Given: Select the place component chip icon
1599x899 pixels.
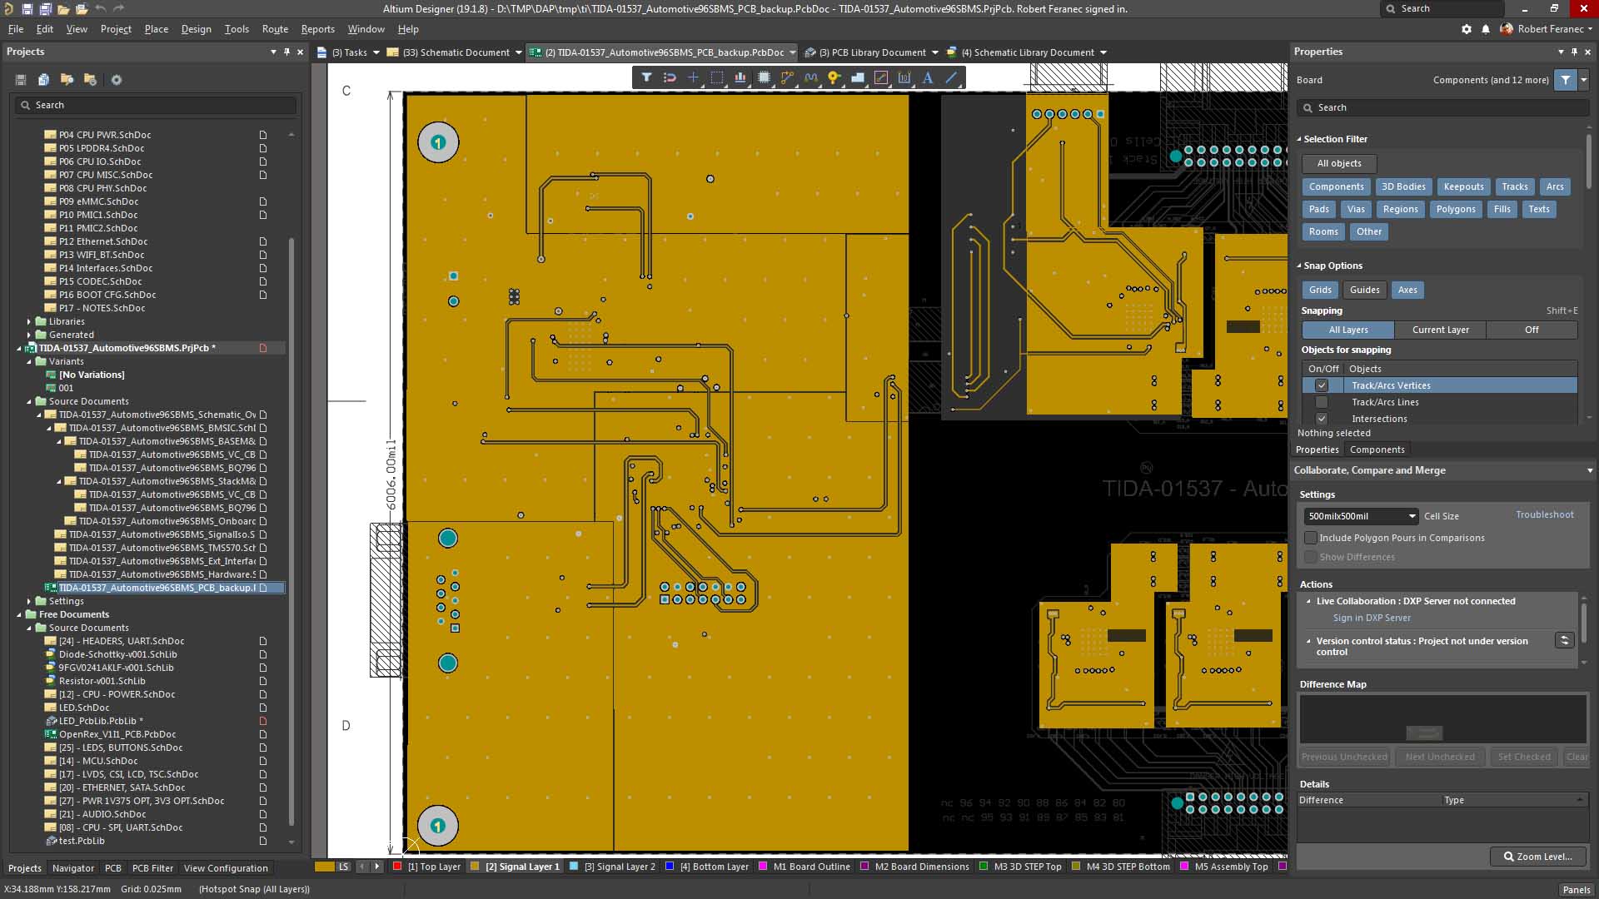Looking at the screenshot, I should click(x=764, y=77).
